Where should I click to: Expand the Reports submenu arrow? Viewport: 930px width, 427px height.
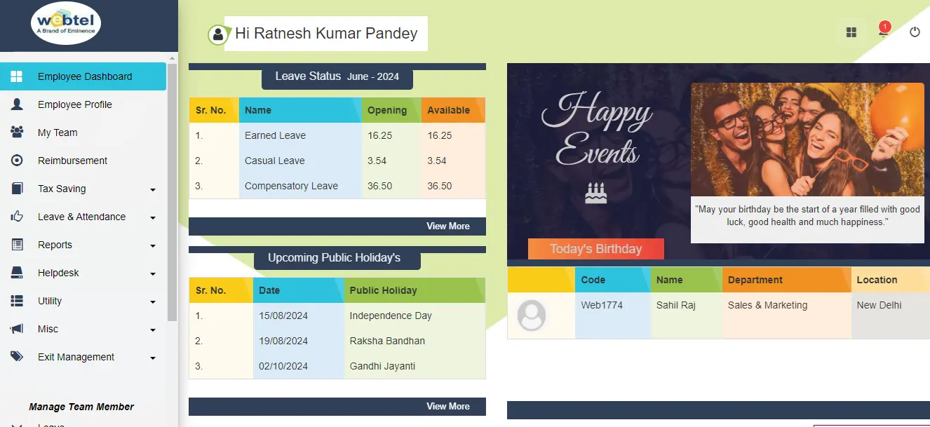153,245
